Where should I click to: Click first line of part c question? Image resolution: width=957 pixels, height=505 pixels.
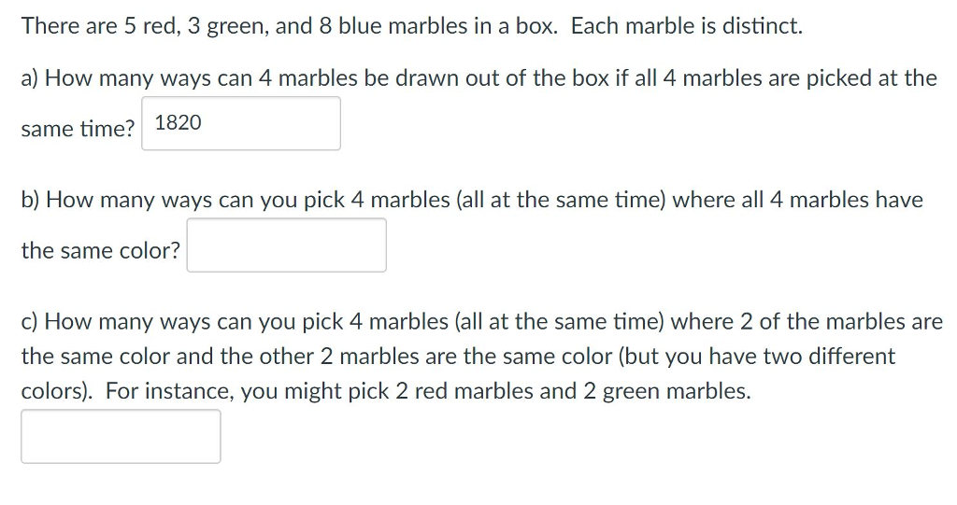(x=482, y=321)
